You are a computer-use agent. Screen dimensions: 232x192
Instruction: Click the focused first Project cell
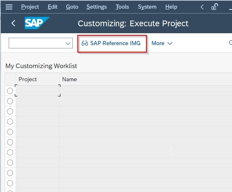point(37,91)
